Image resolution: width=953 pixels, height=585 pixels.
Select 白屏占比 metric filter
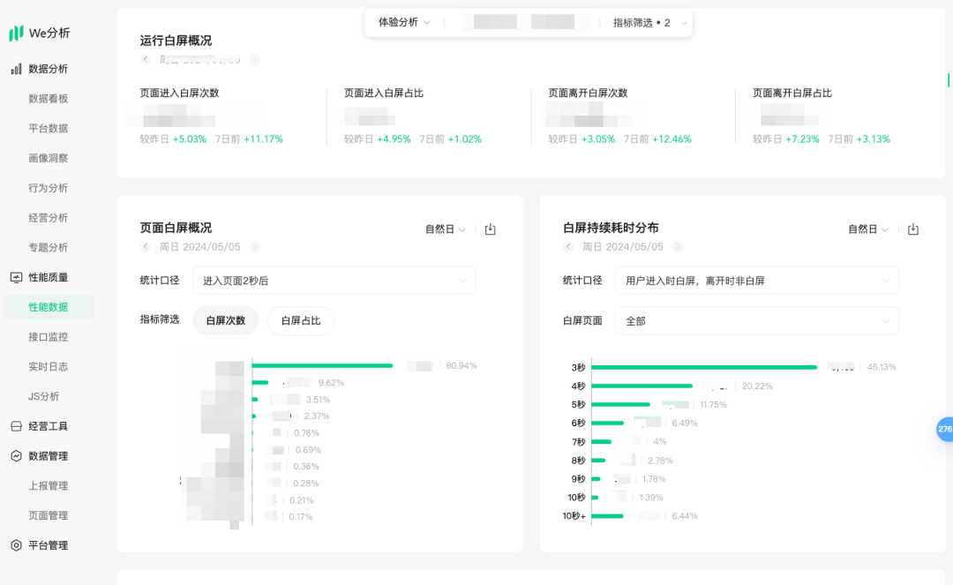[301, 321]
